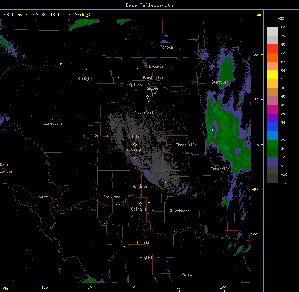The width and height of the screenshot is (299, 292).
Task: Click the Banff town label
Action: pyautogui.click(x=43, y=197)
